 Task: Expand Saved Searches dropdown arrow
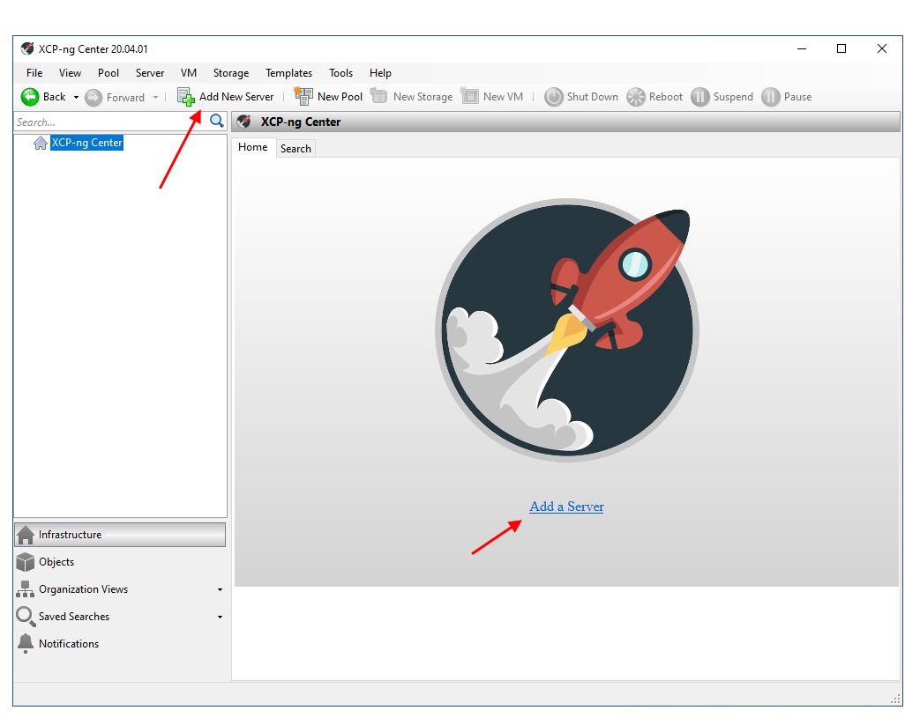[x=220, y=617]
